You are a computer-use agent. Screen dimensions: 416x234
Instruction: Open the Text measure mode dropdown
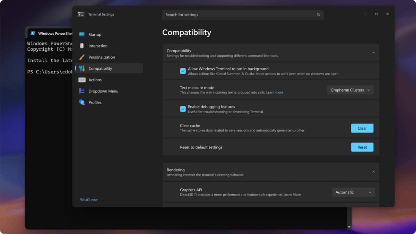[350, 90]
